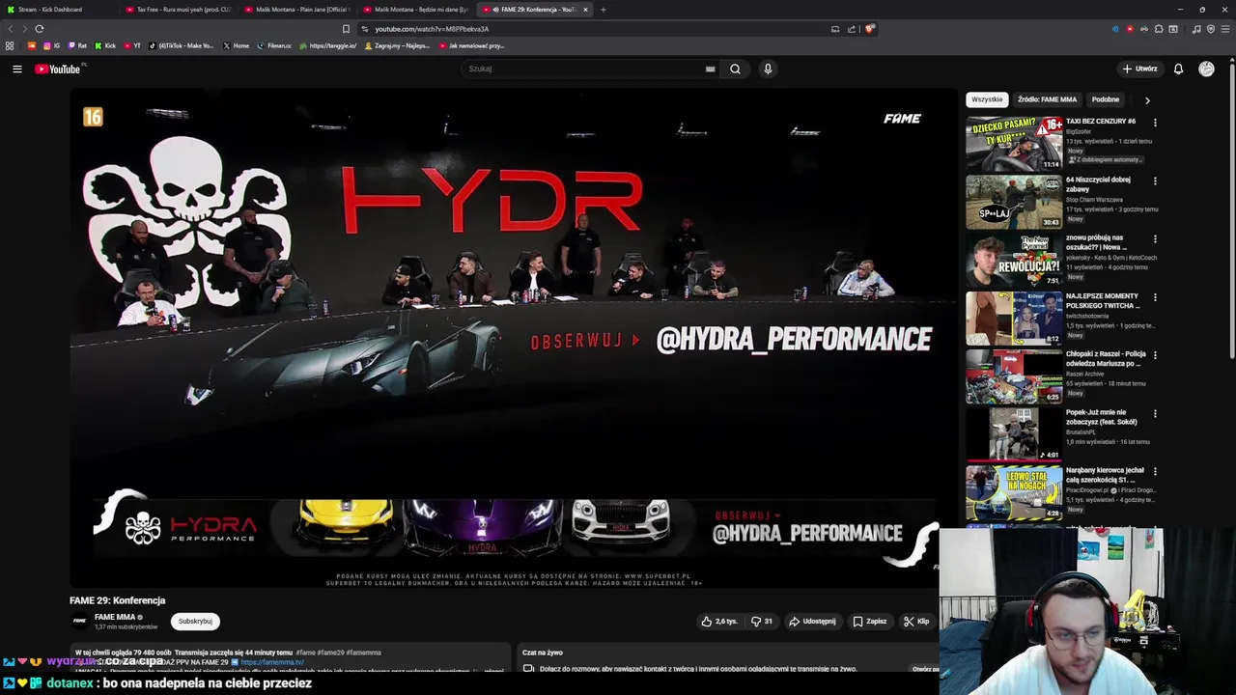Switch to Malik Montana - Plain Jane tab
The width and height of the screenshot is (1236, 695).
click(297, 10)
